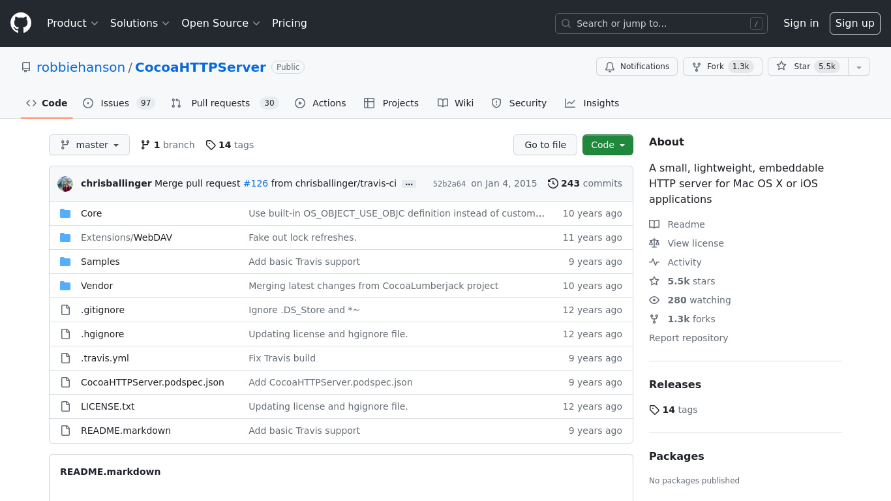This screenshot has height=501, width=891.
Task: Open the README.markdown file link
Action: 126,431
